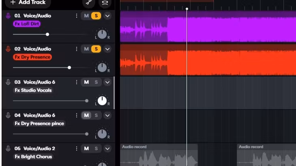Open the Fx Bright Chorus effect preset
The height and width of the screenshot is (166, 296).
[x=33, y=157]
